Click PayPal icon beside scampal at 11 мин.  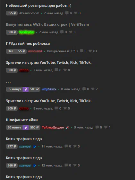coord(35,147)
